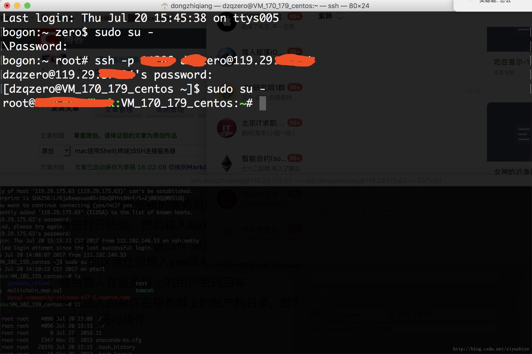Click the microphone voice icon in chat toolbar
Viewport: 532px width, 354px height.
408,214
